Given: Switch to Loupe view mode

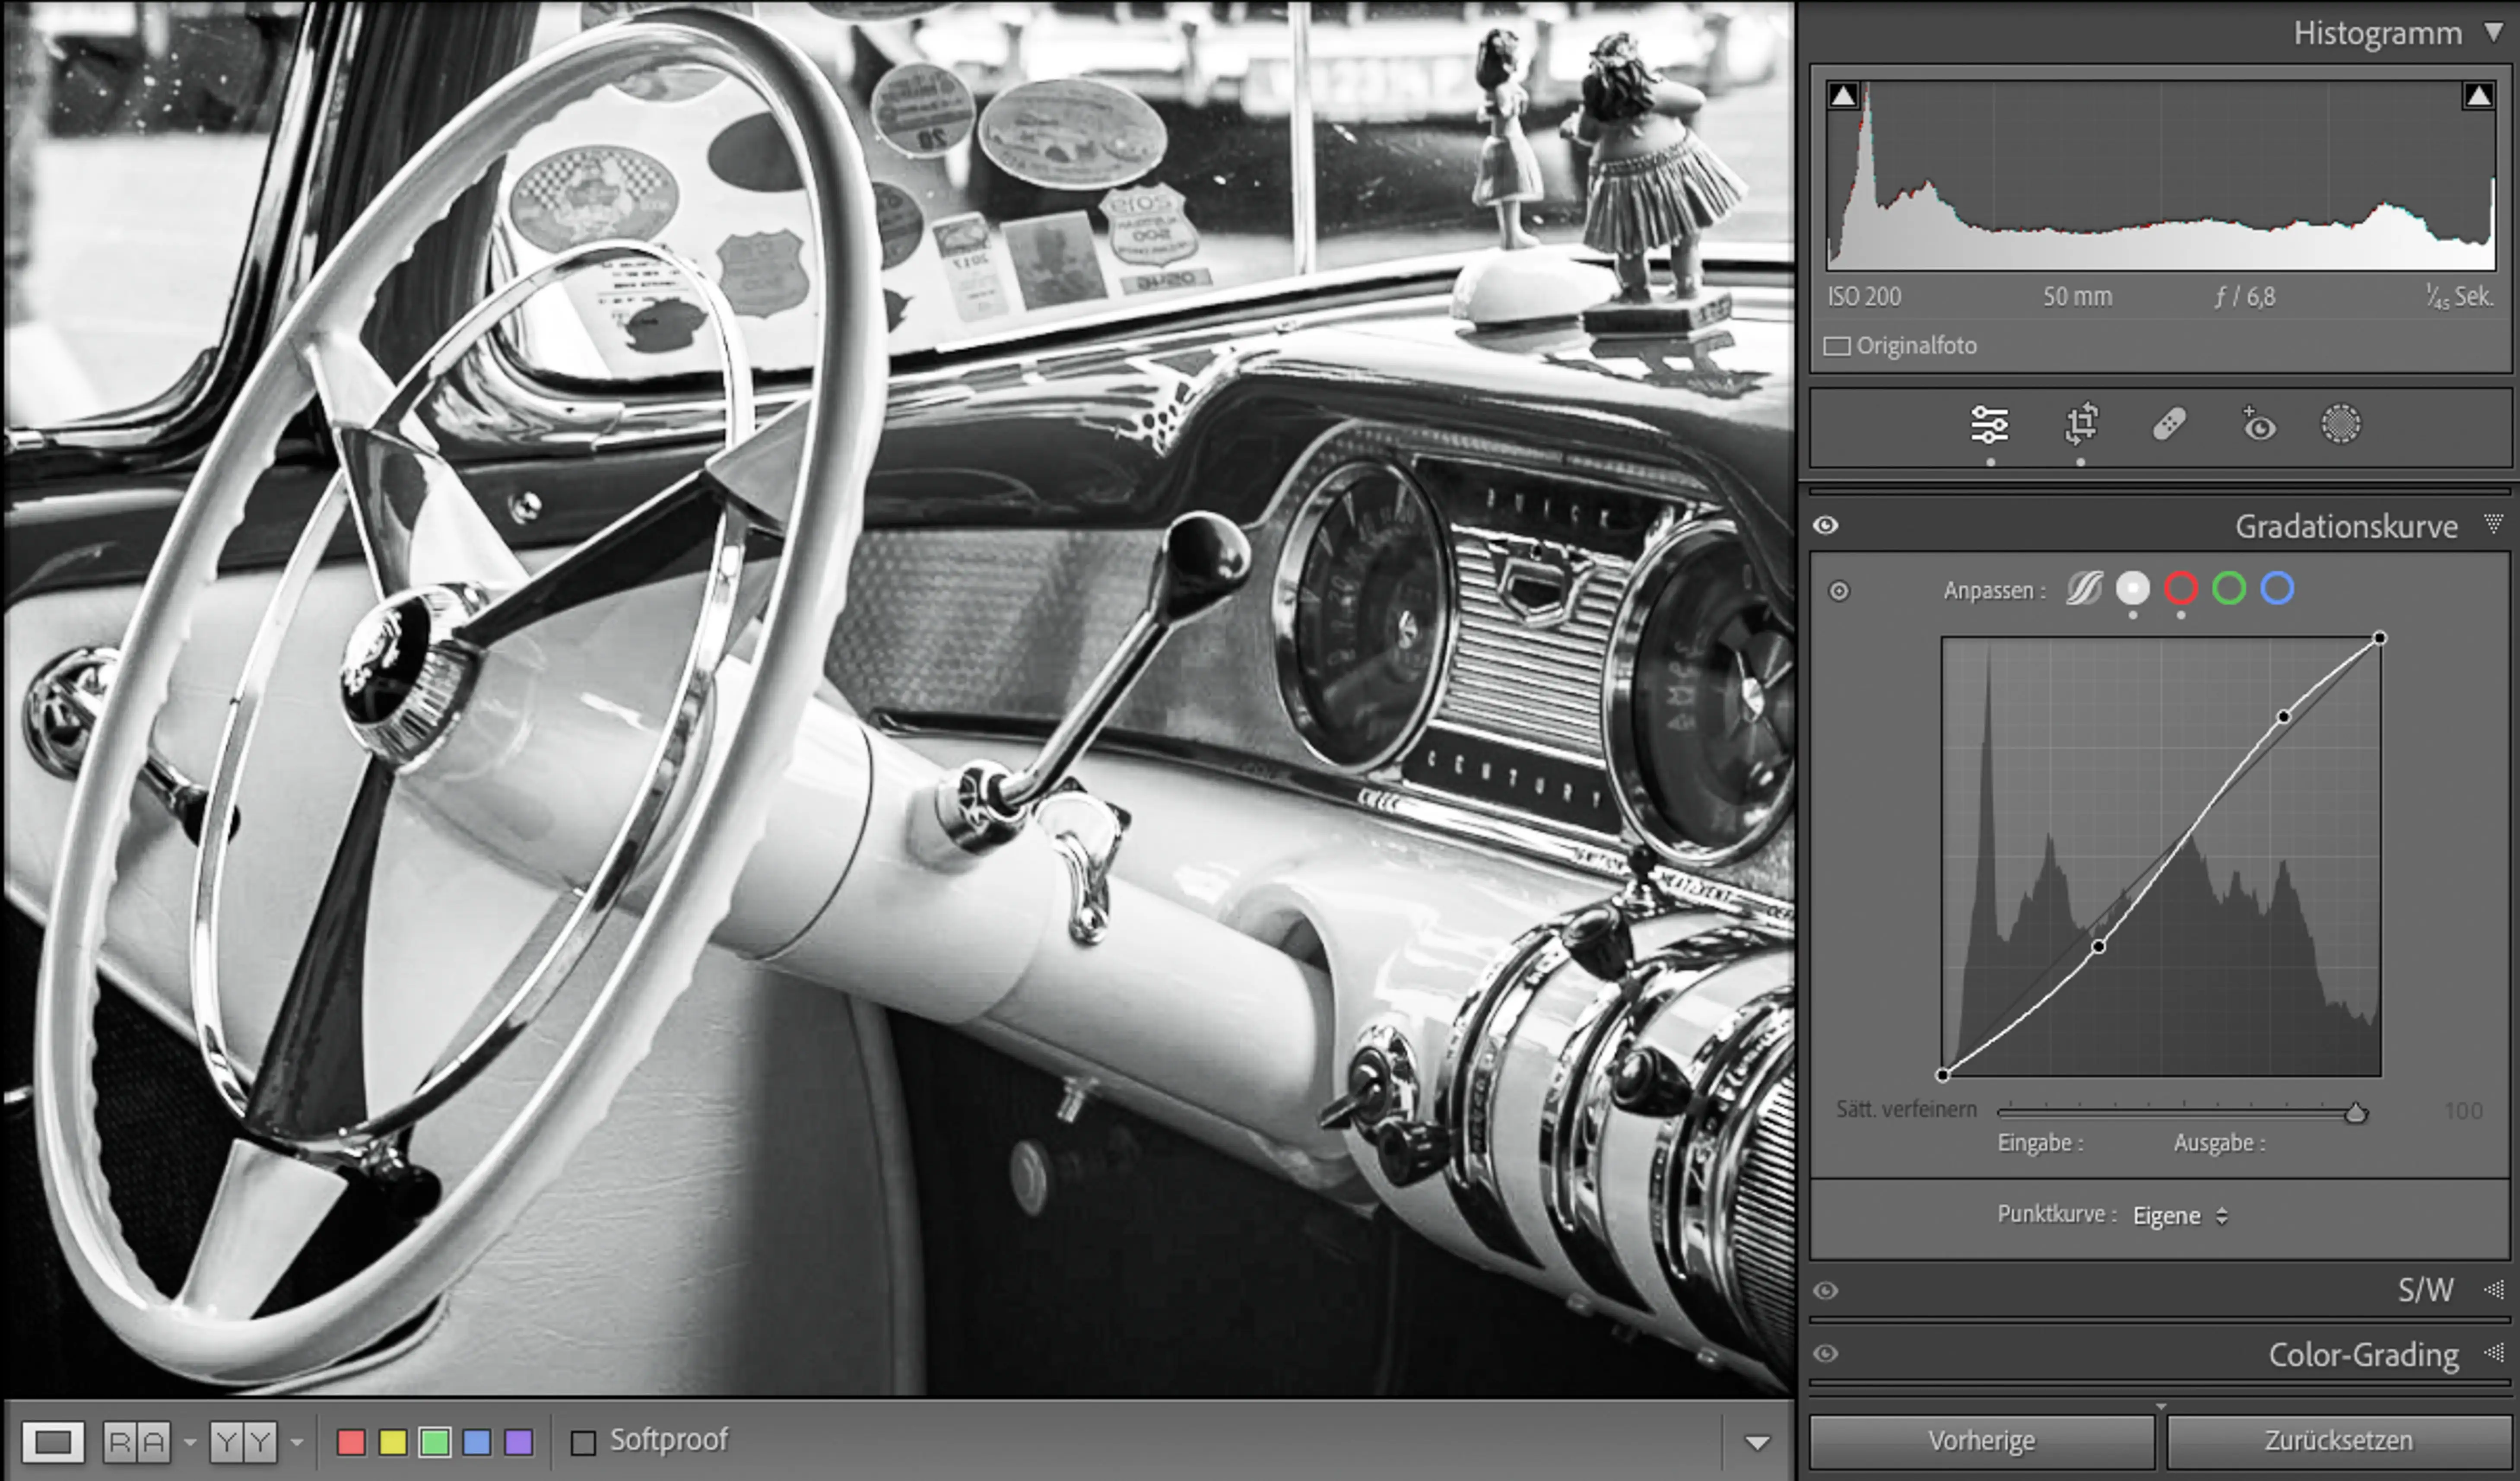Looking at the screenshot, I should point(53,1442).
